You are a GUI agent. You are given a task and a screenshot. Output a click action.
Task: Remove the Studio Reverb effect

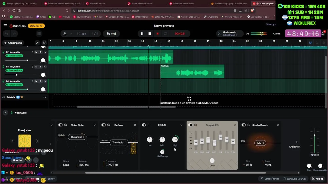click(x=278, y=125)
